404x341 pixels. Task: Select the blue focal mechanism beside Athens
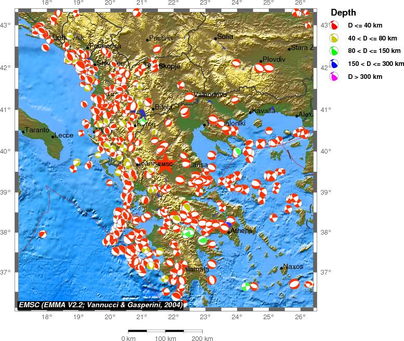point(228,225)
